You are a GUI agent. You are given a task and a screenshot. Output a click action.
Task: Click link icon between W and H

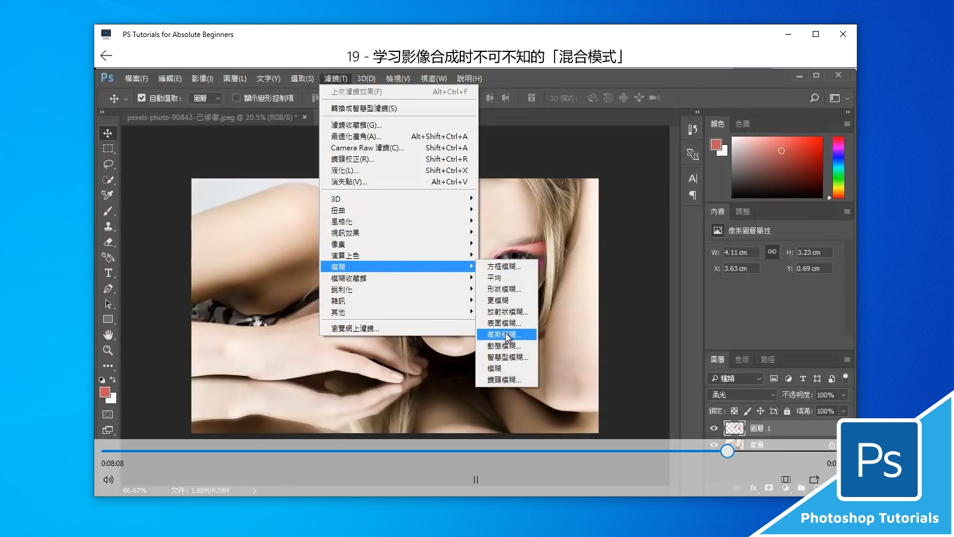pos(772,252)
